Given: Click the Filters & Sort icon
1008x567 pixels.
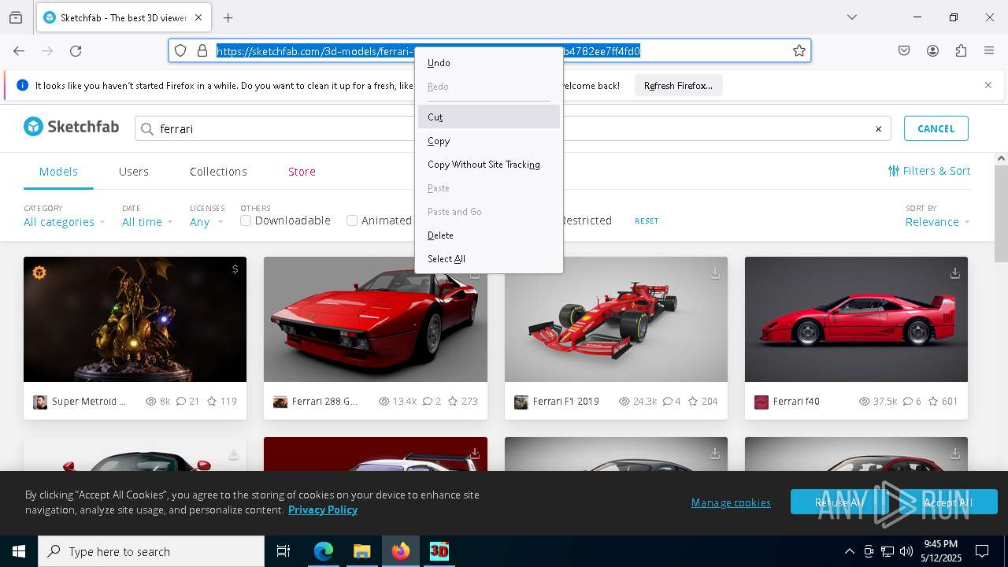Looking at the screenshot, I should pos(894,171).
